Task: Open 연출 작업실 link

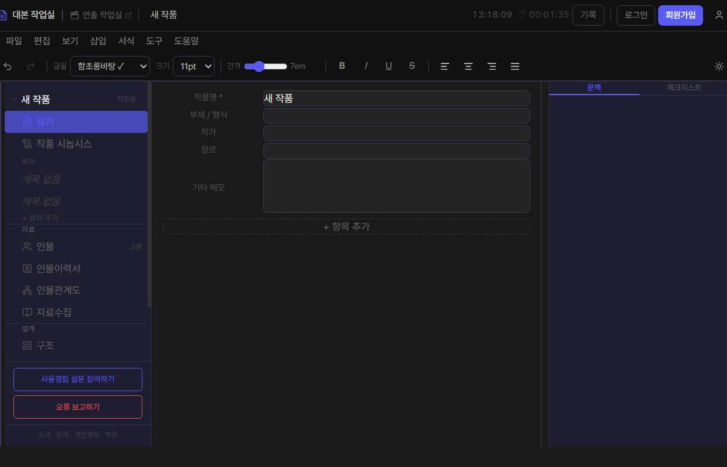Action: [x=101, y=15]
